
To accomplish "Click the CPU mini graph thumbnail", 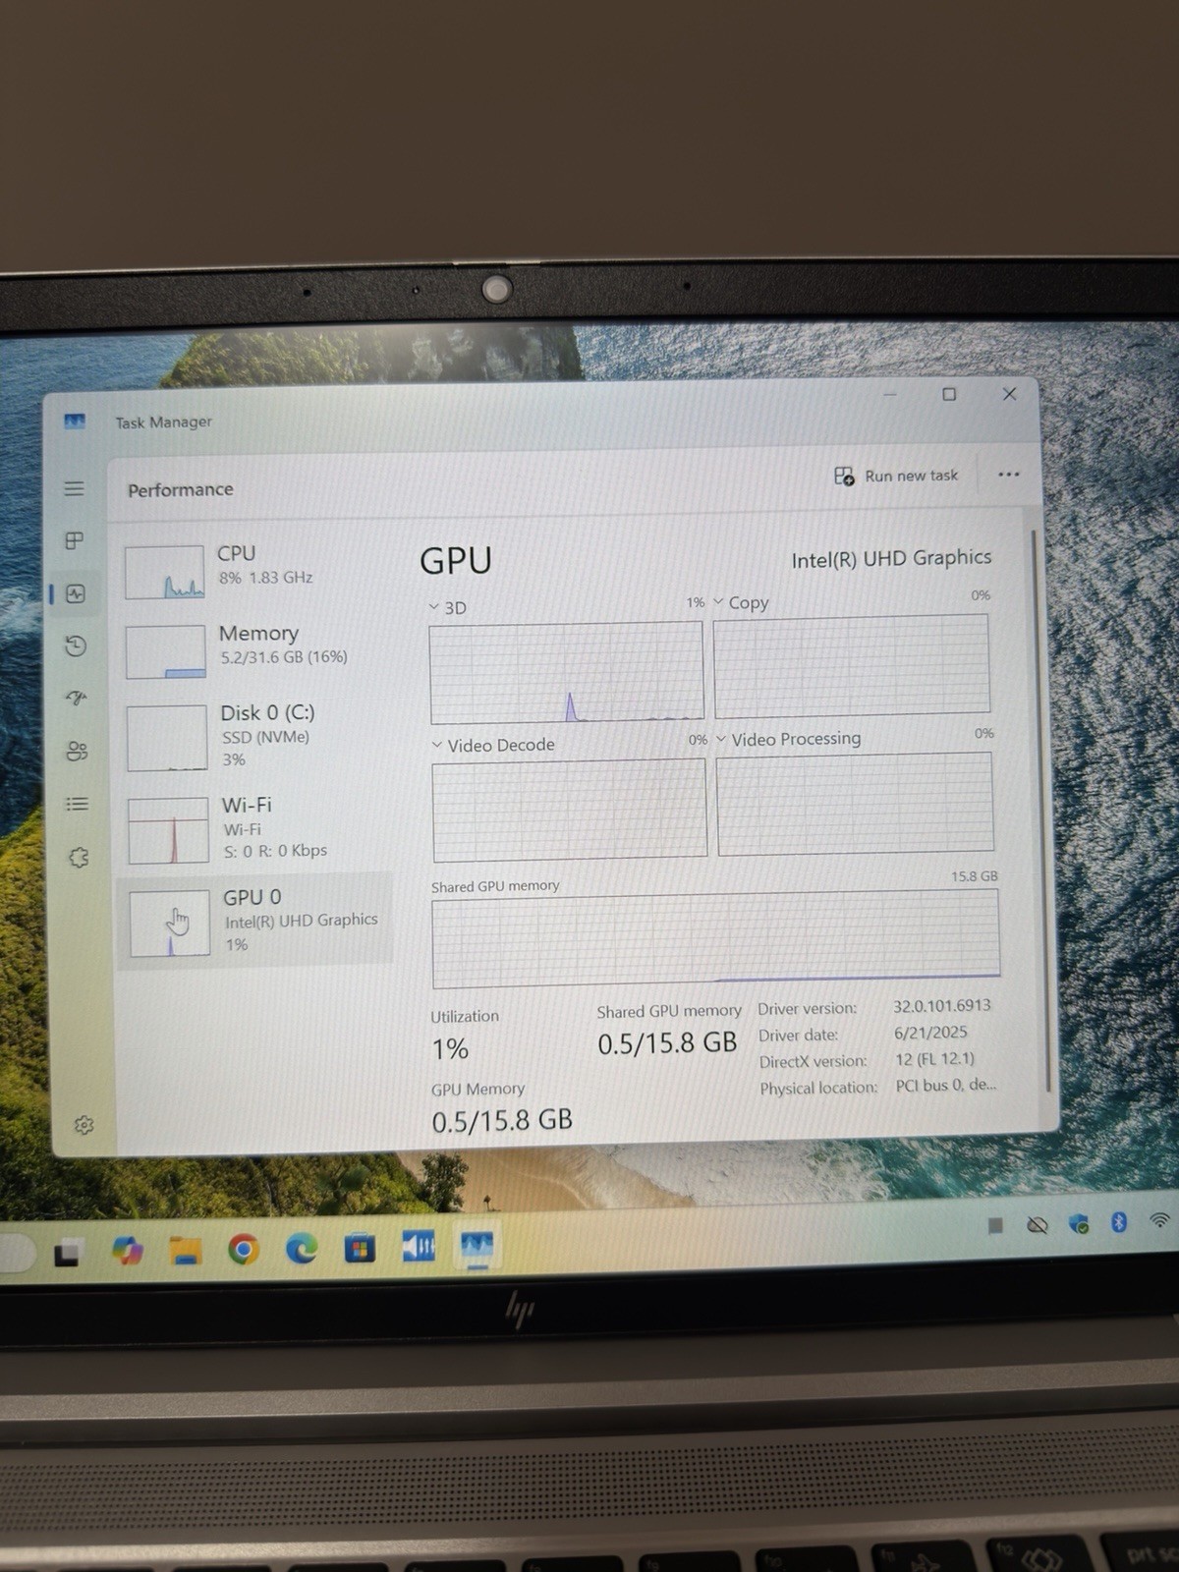I will coord(165,573).
